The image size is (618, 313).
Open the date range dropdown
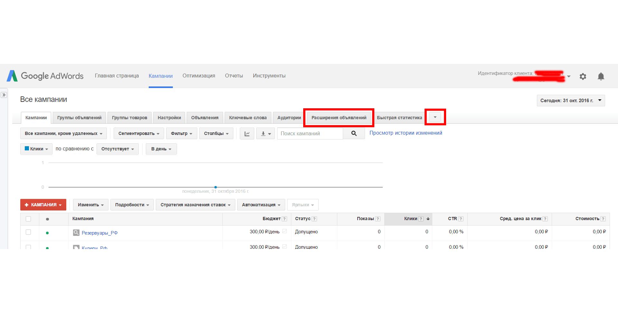coord(571,101)
